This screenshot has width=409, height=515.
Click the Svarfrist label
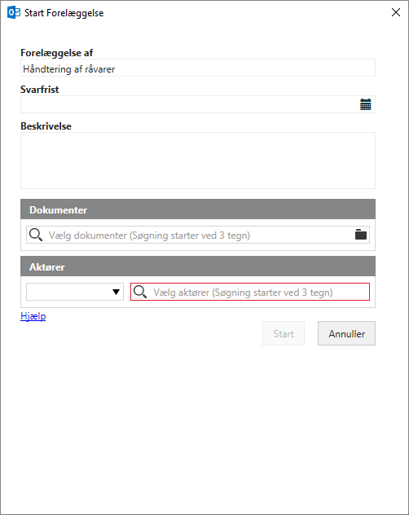(39, 90)
